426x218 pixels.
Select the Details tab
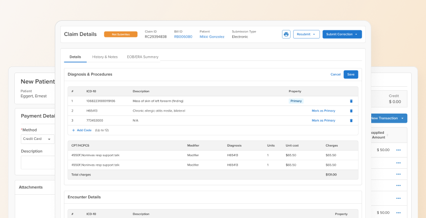(x=75, y=57)
